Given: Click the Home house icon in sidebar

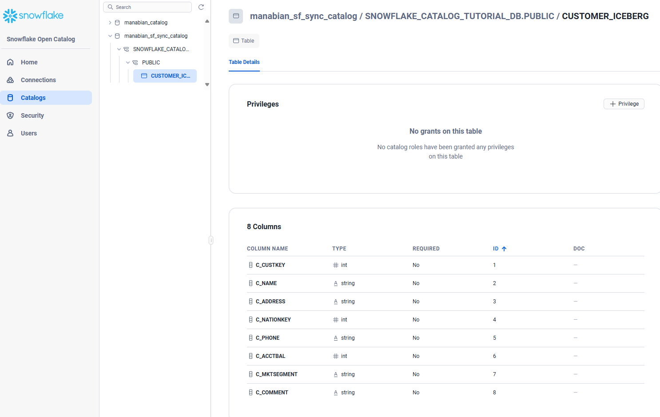Looking at the screenshot, I should (10, 62).
